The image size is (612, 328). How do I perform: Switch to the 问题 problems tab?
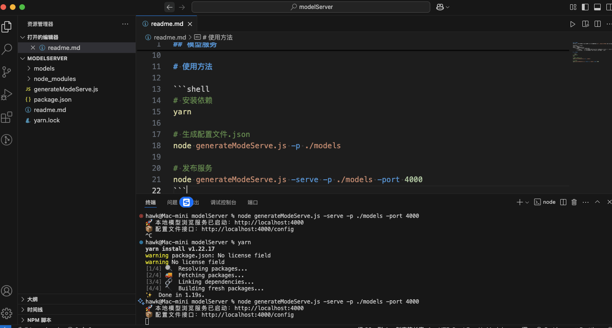pos(172,202)
